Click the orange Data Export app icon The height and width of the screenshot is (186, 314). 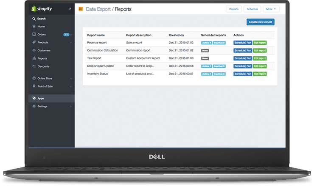(x=81, y=9)
